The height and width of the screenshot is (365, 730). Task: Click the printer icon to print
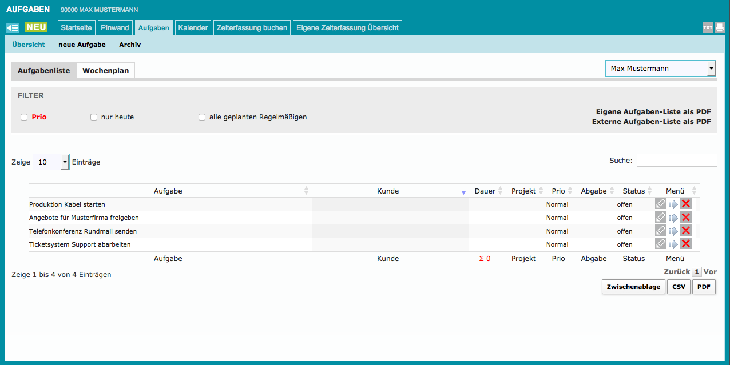pyautogui.click(x=720, y=27)
